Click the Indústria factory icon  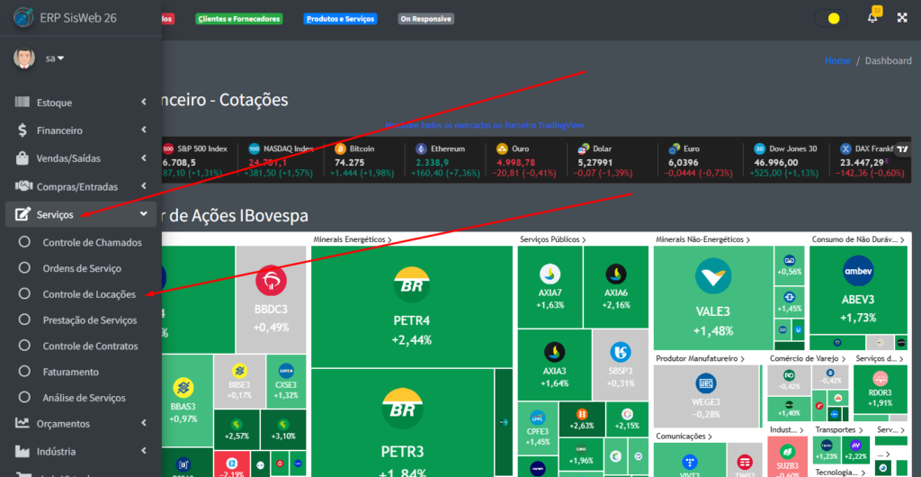[22, 451]
